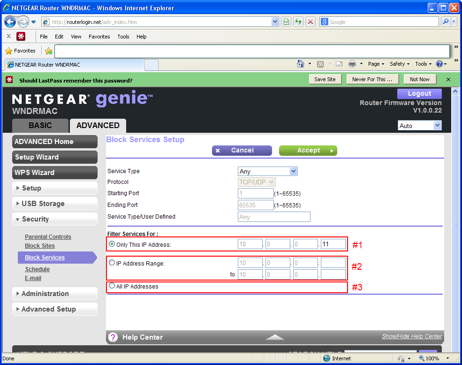Open the Auto language dropdown
Image resolution: width=462 pixels, height=365 pixels.
click(x=420, y=126)
